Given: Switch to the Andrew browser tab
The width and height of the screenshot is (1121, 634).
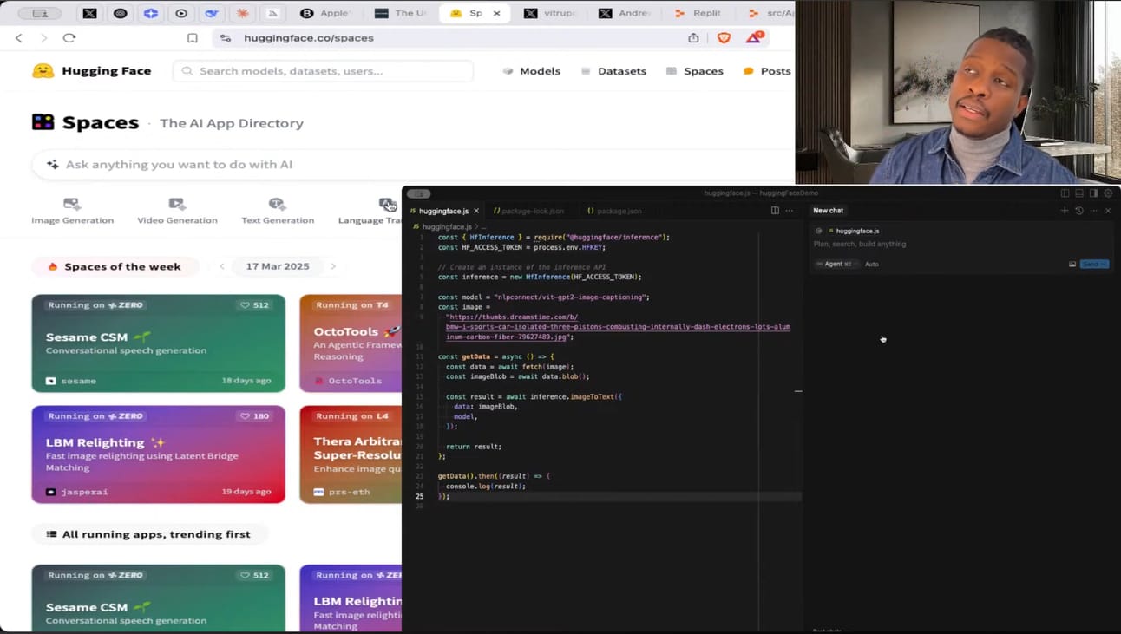Looking at the screenshot, I should (624, 13).
